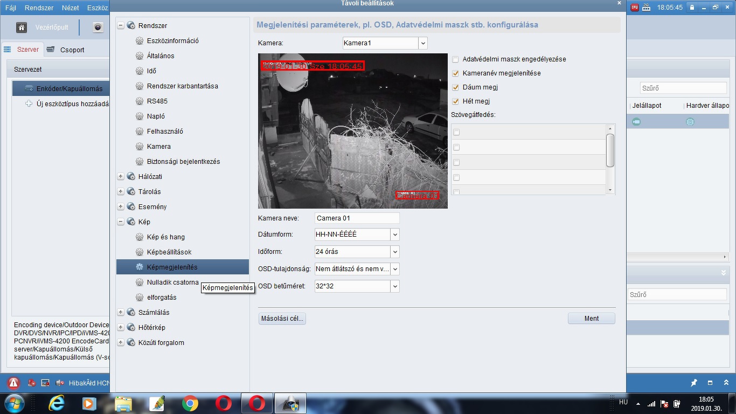Enable the Adatvédelmi maszk engedélyezése checkbox
Viewport: 736px width, 414px height.
pos(456,59)
